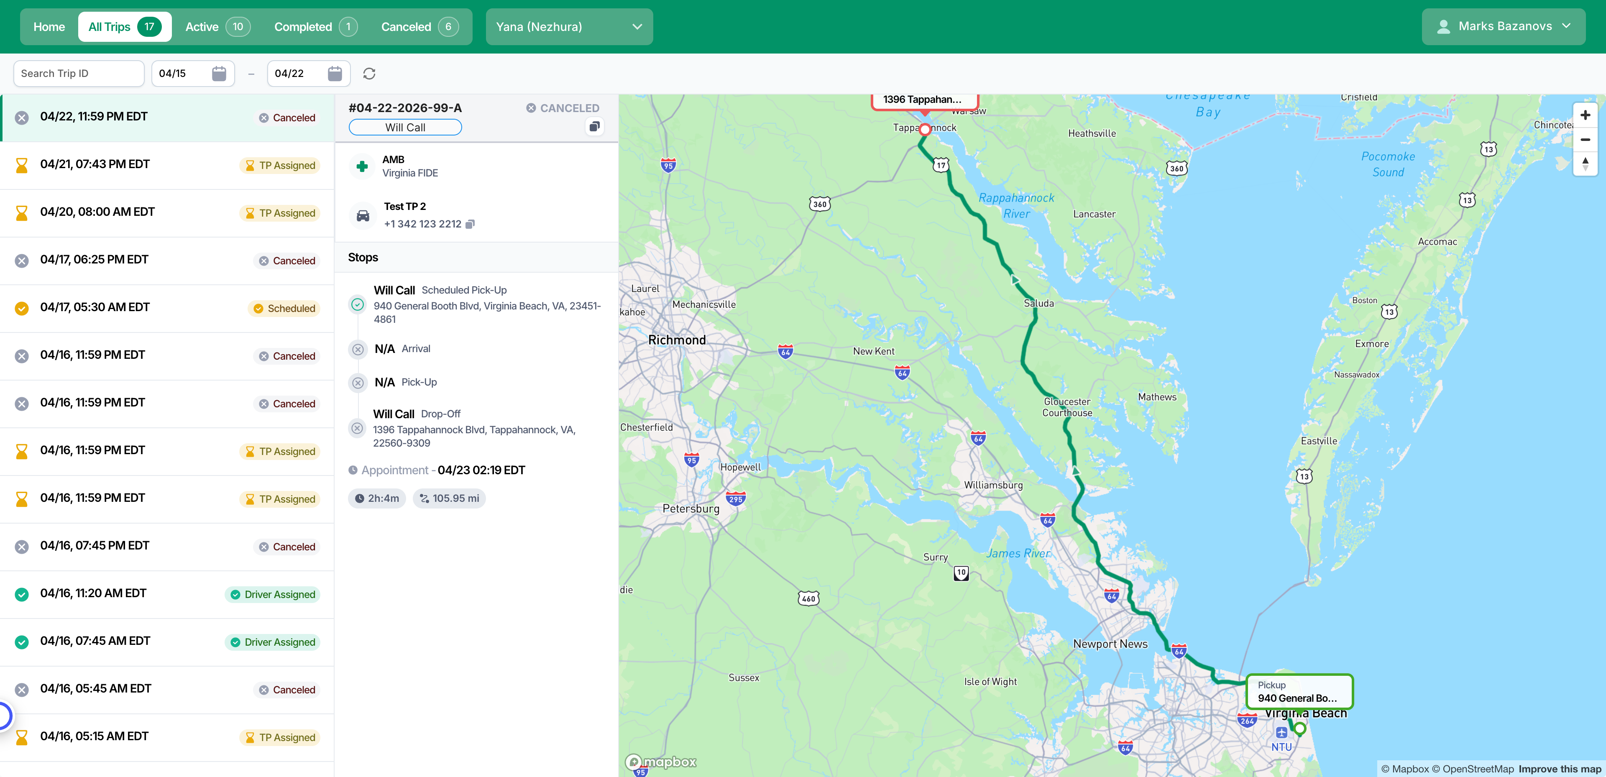This screenshot has width=1606, height=777.
Task: Click the Will Call badge button
Action: point(405,127)
